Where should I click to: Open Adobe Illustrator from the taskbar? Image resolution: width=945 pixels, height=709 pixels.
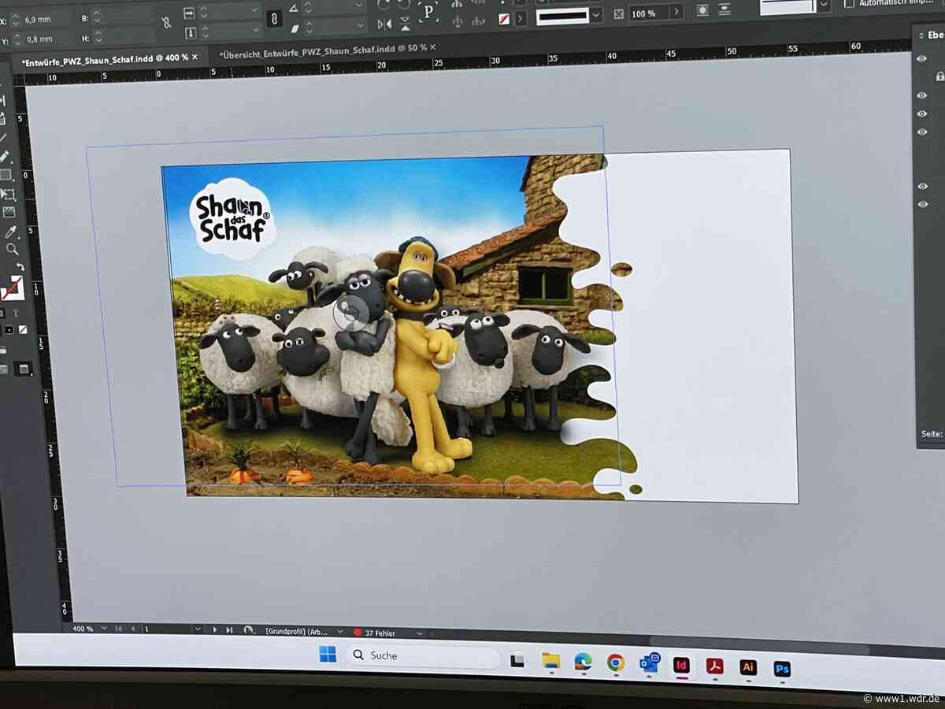[748, 666]
